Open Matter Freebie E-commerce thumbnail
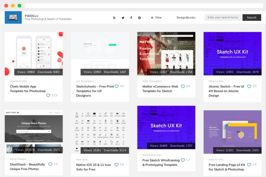The height and width of the screenshot is (177, 266). [166, 54]
